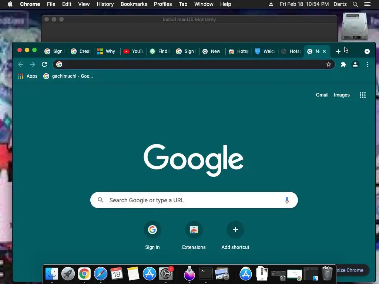Click the date and time in menu bar
Screen dimensions: 379x284
coord(304,4)
